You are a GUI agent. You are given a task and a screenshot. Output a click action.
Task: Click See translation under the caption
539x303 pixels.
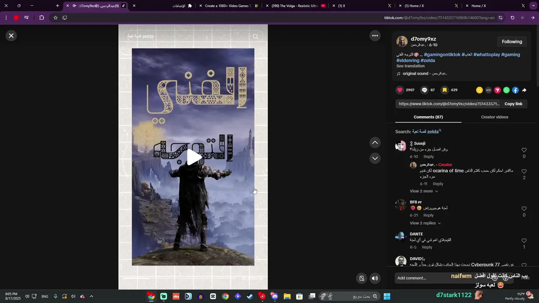click(410, 66)
